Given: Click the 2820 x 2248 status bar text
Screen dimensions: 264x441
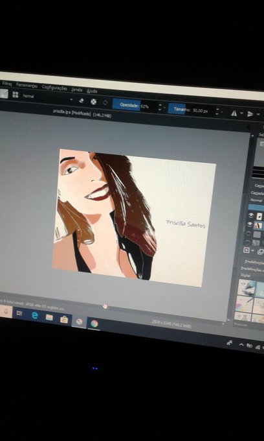Looking at the screenshot, I should point(171,324).
